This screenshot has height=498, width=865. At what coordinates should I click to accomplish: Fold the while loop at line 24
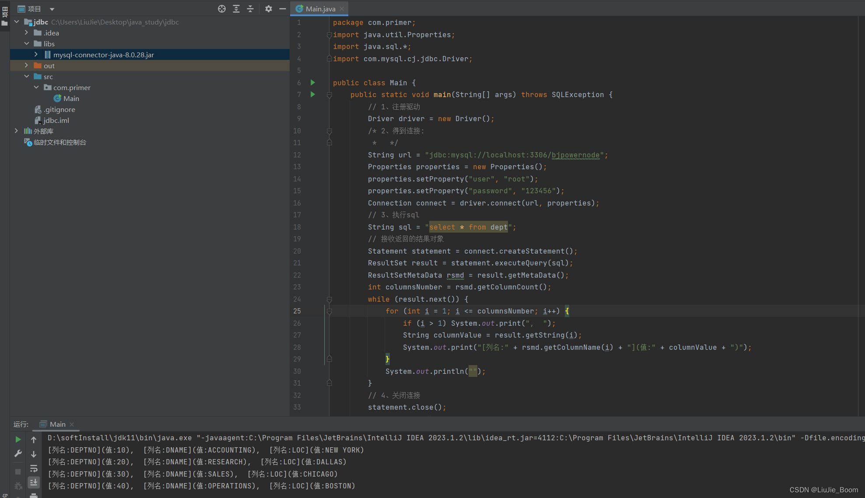pos(329,299)
